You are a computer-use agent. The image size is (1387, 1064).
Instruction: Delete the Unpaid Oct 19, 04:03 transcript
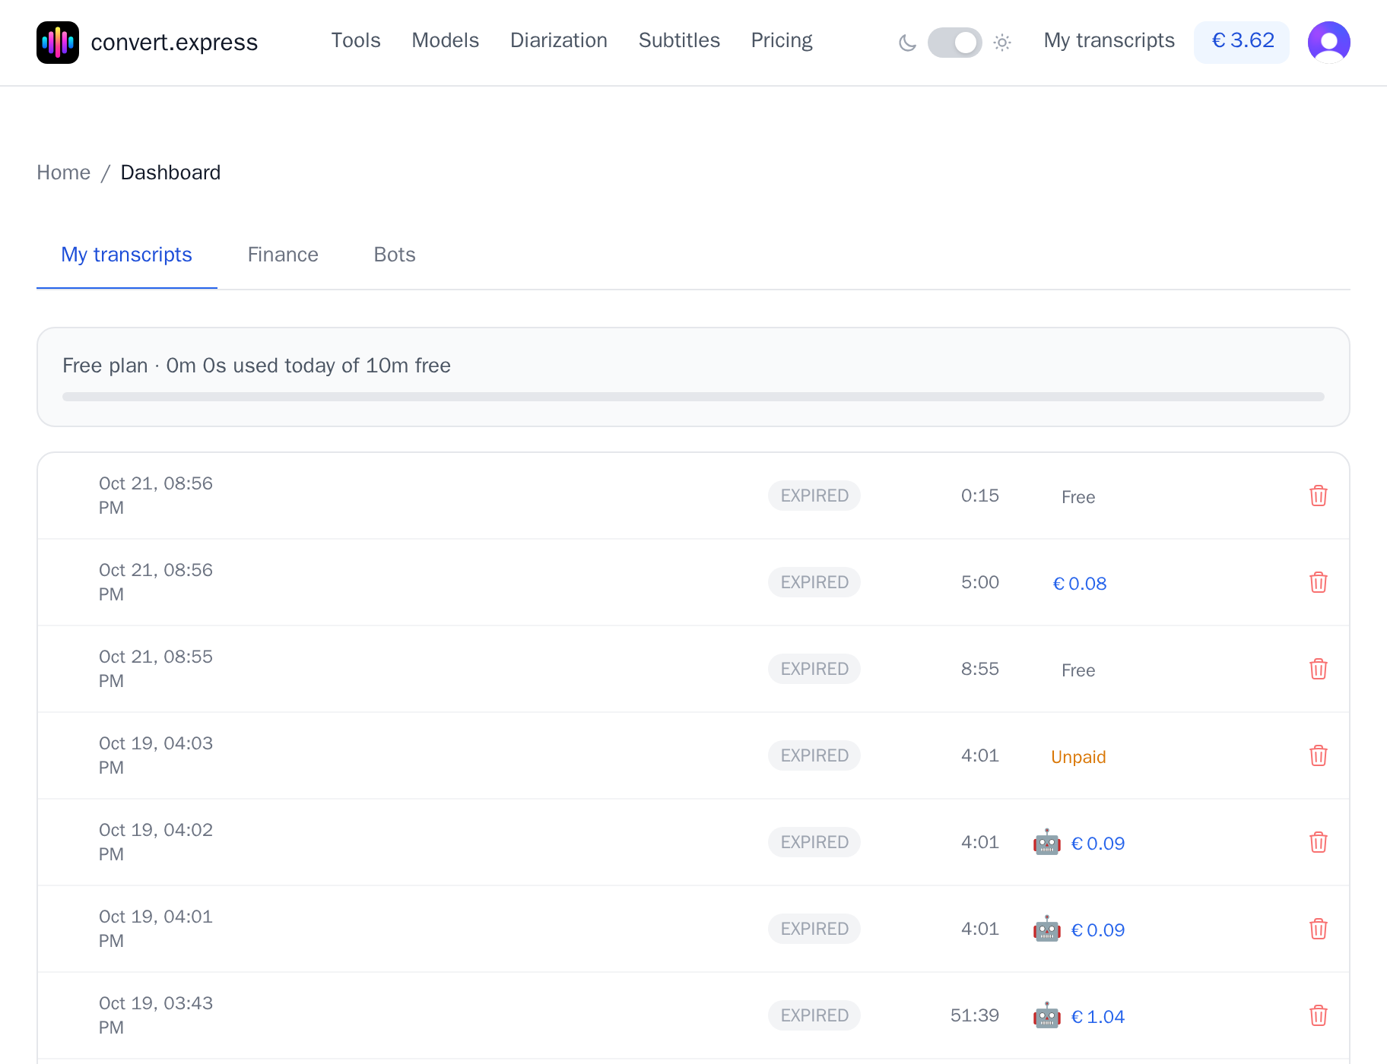click(x=1319, y=755)
